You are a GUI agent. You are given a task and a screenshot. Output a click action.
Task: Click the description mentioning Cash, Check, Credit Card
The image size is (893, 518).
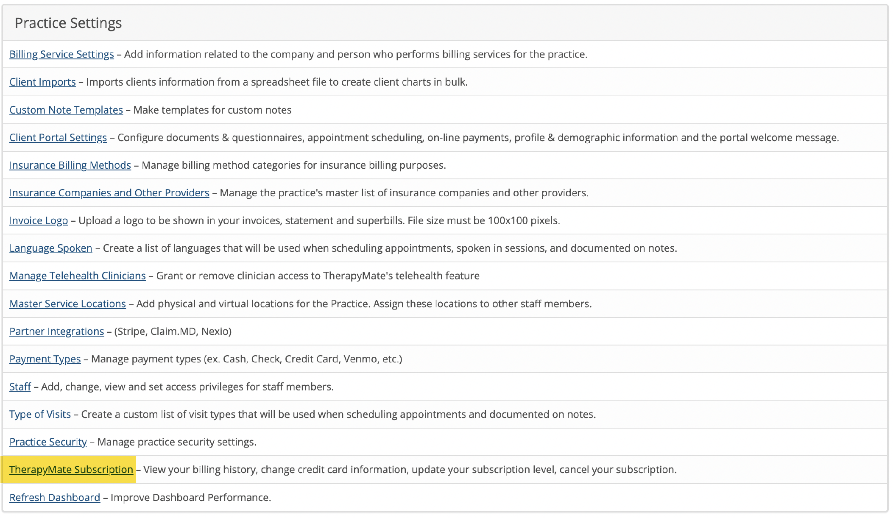pos(247,359)
